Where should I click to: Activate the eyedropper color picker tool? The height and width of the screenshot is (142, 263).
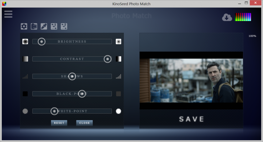click(44, 26)
